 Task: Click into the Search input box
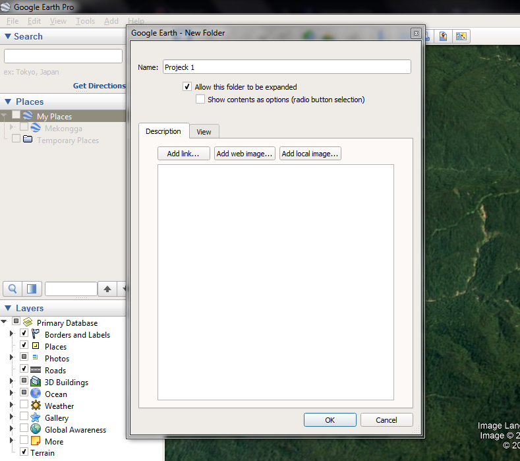click(x=63, y=56)
